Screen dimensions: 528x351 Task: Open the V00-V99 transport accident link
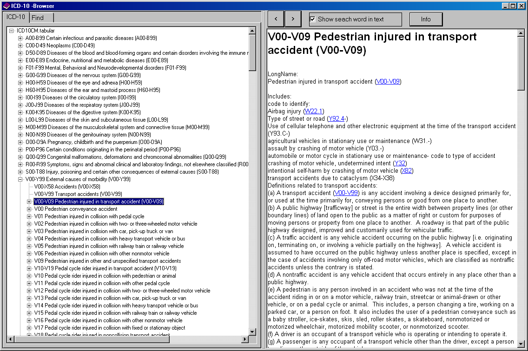click(x=346, y=193)
